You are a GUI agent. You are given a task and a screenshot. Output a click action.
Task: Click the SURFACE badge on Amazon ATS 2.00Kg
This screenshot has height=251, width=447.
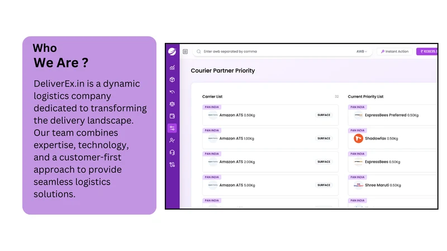tap(324, 162)
